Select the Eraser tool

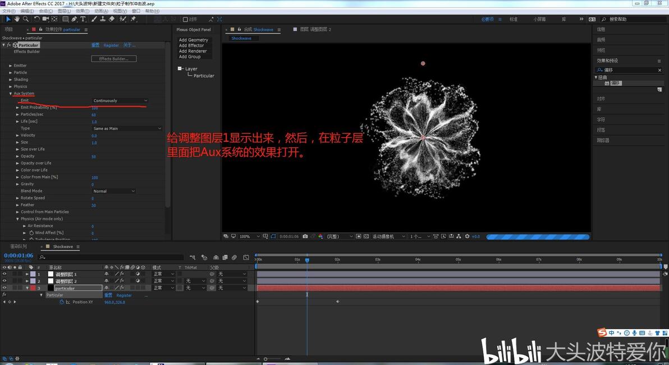pyautogui.click(x=111, y=19)
